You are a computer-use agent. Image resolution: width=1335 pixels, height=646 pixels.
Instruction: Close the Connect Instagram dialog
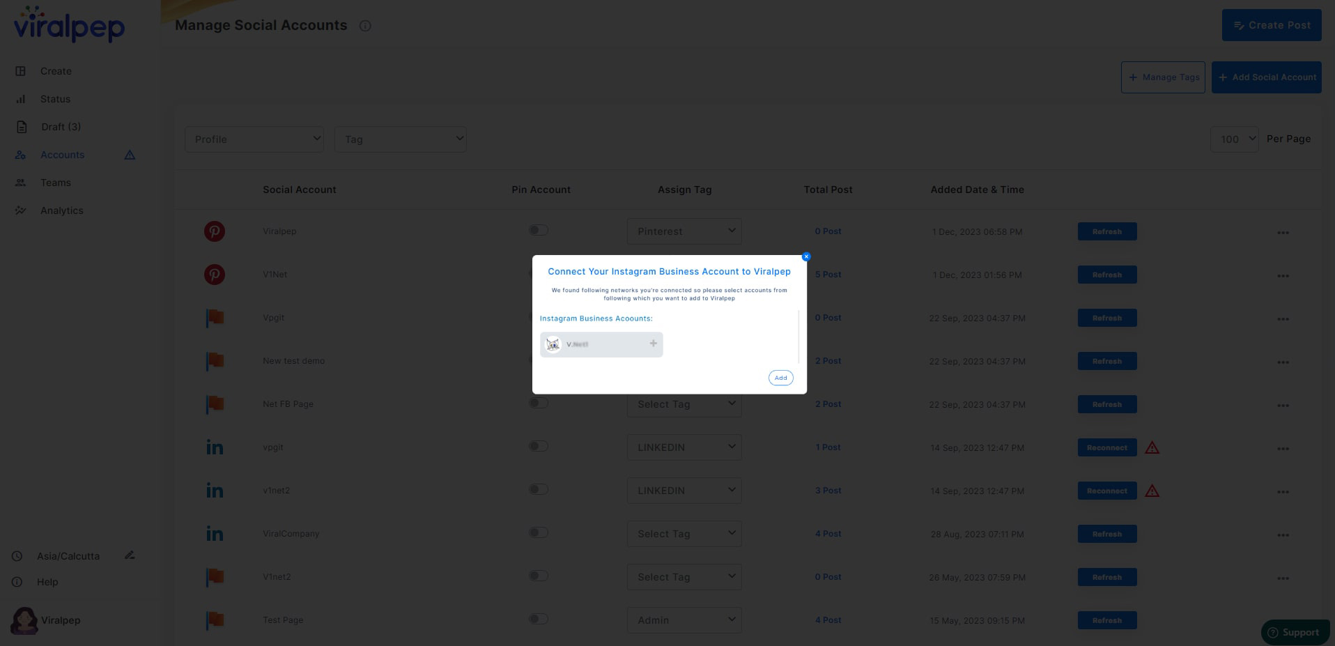pyautogui.click(x=806, y=256)
